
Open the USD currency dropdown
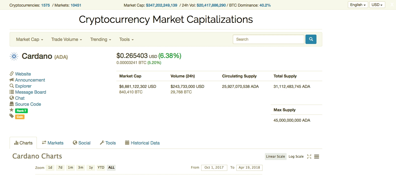click(377, 5)
